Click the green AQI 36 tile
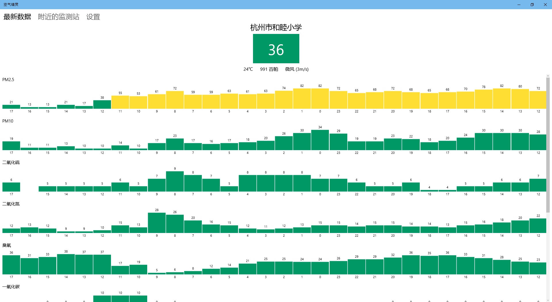Image resolution: width=552 pixels, height=302 pixels. pos(276,49)
